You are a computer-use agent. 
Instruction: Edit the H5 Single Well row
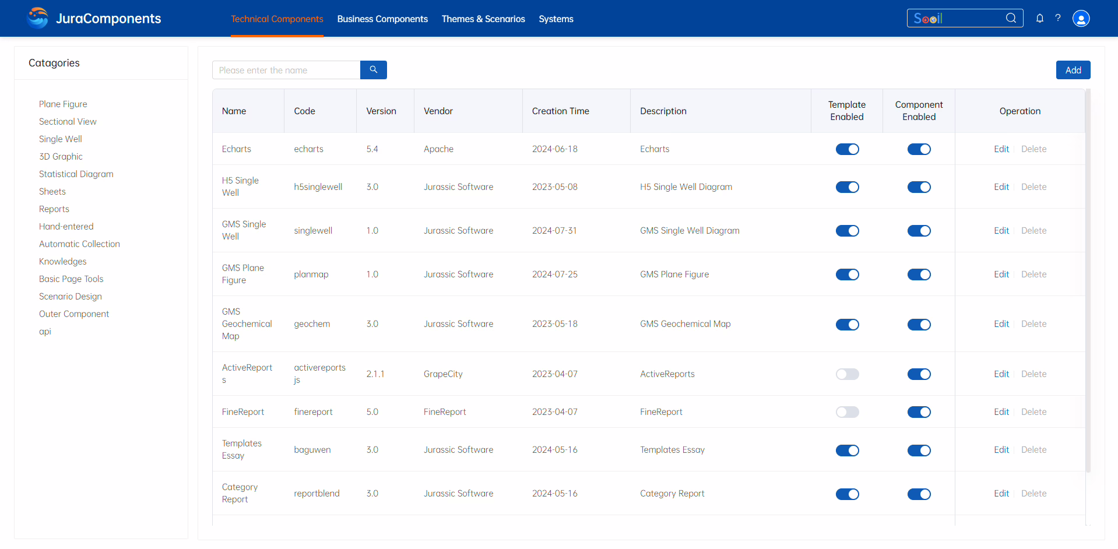pyautogui.click(x=1001, y=187)
